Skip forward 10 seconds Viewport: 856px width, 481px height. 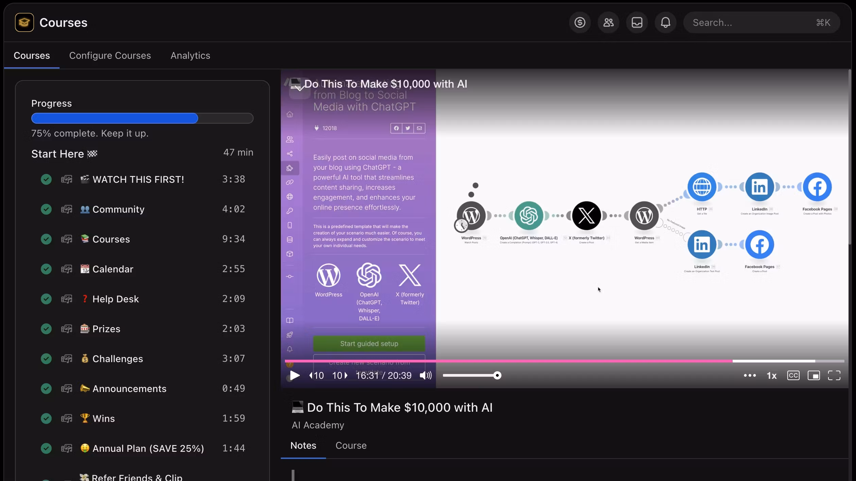340,375
